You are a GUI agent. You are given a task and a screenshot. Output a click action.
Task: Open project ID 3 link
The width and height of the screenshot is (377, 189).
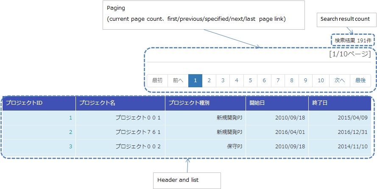[x=71, y=146]
